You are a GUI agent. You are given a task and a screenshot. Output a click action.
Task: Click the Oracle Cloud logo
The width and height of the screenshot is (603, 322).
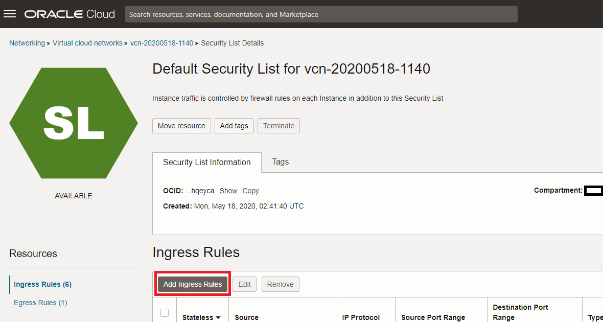[x=69, y=14]
